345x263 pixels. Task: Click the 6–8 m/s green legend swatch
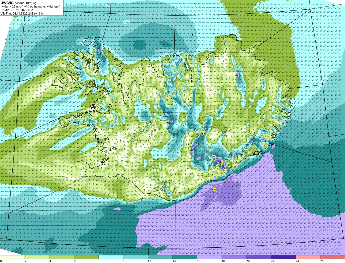point(86,257)
